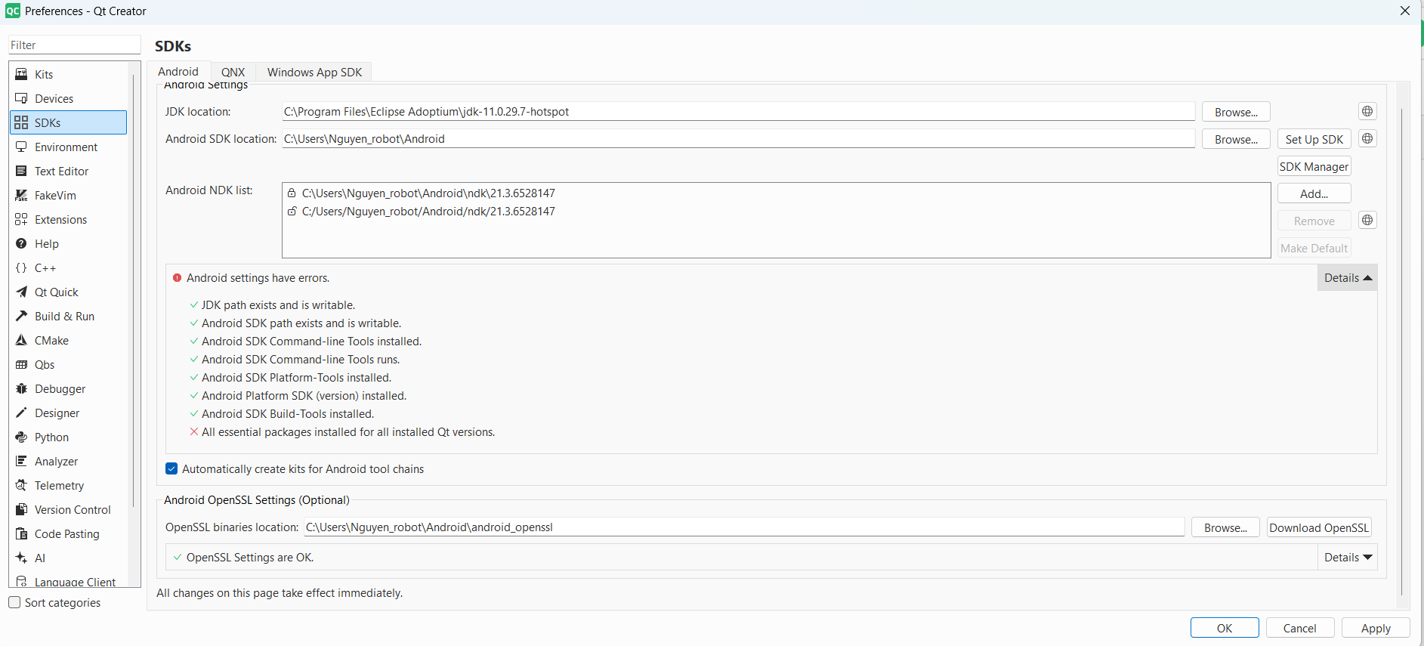1424x646 pixels.
Task: Enable Sort categories checkbox
Action: point(14,602)
